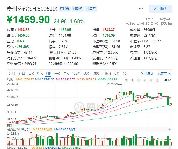
Task: Click limit-up value 1633.37
Action: pos(109,30)
